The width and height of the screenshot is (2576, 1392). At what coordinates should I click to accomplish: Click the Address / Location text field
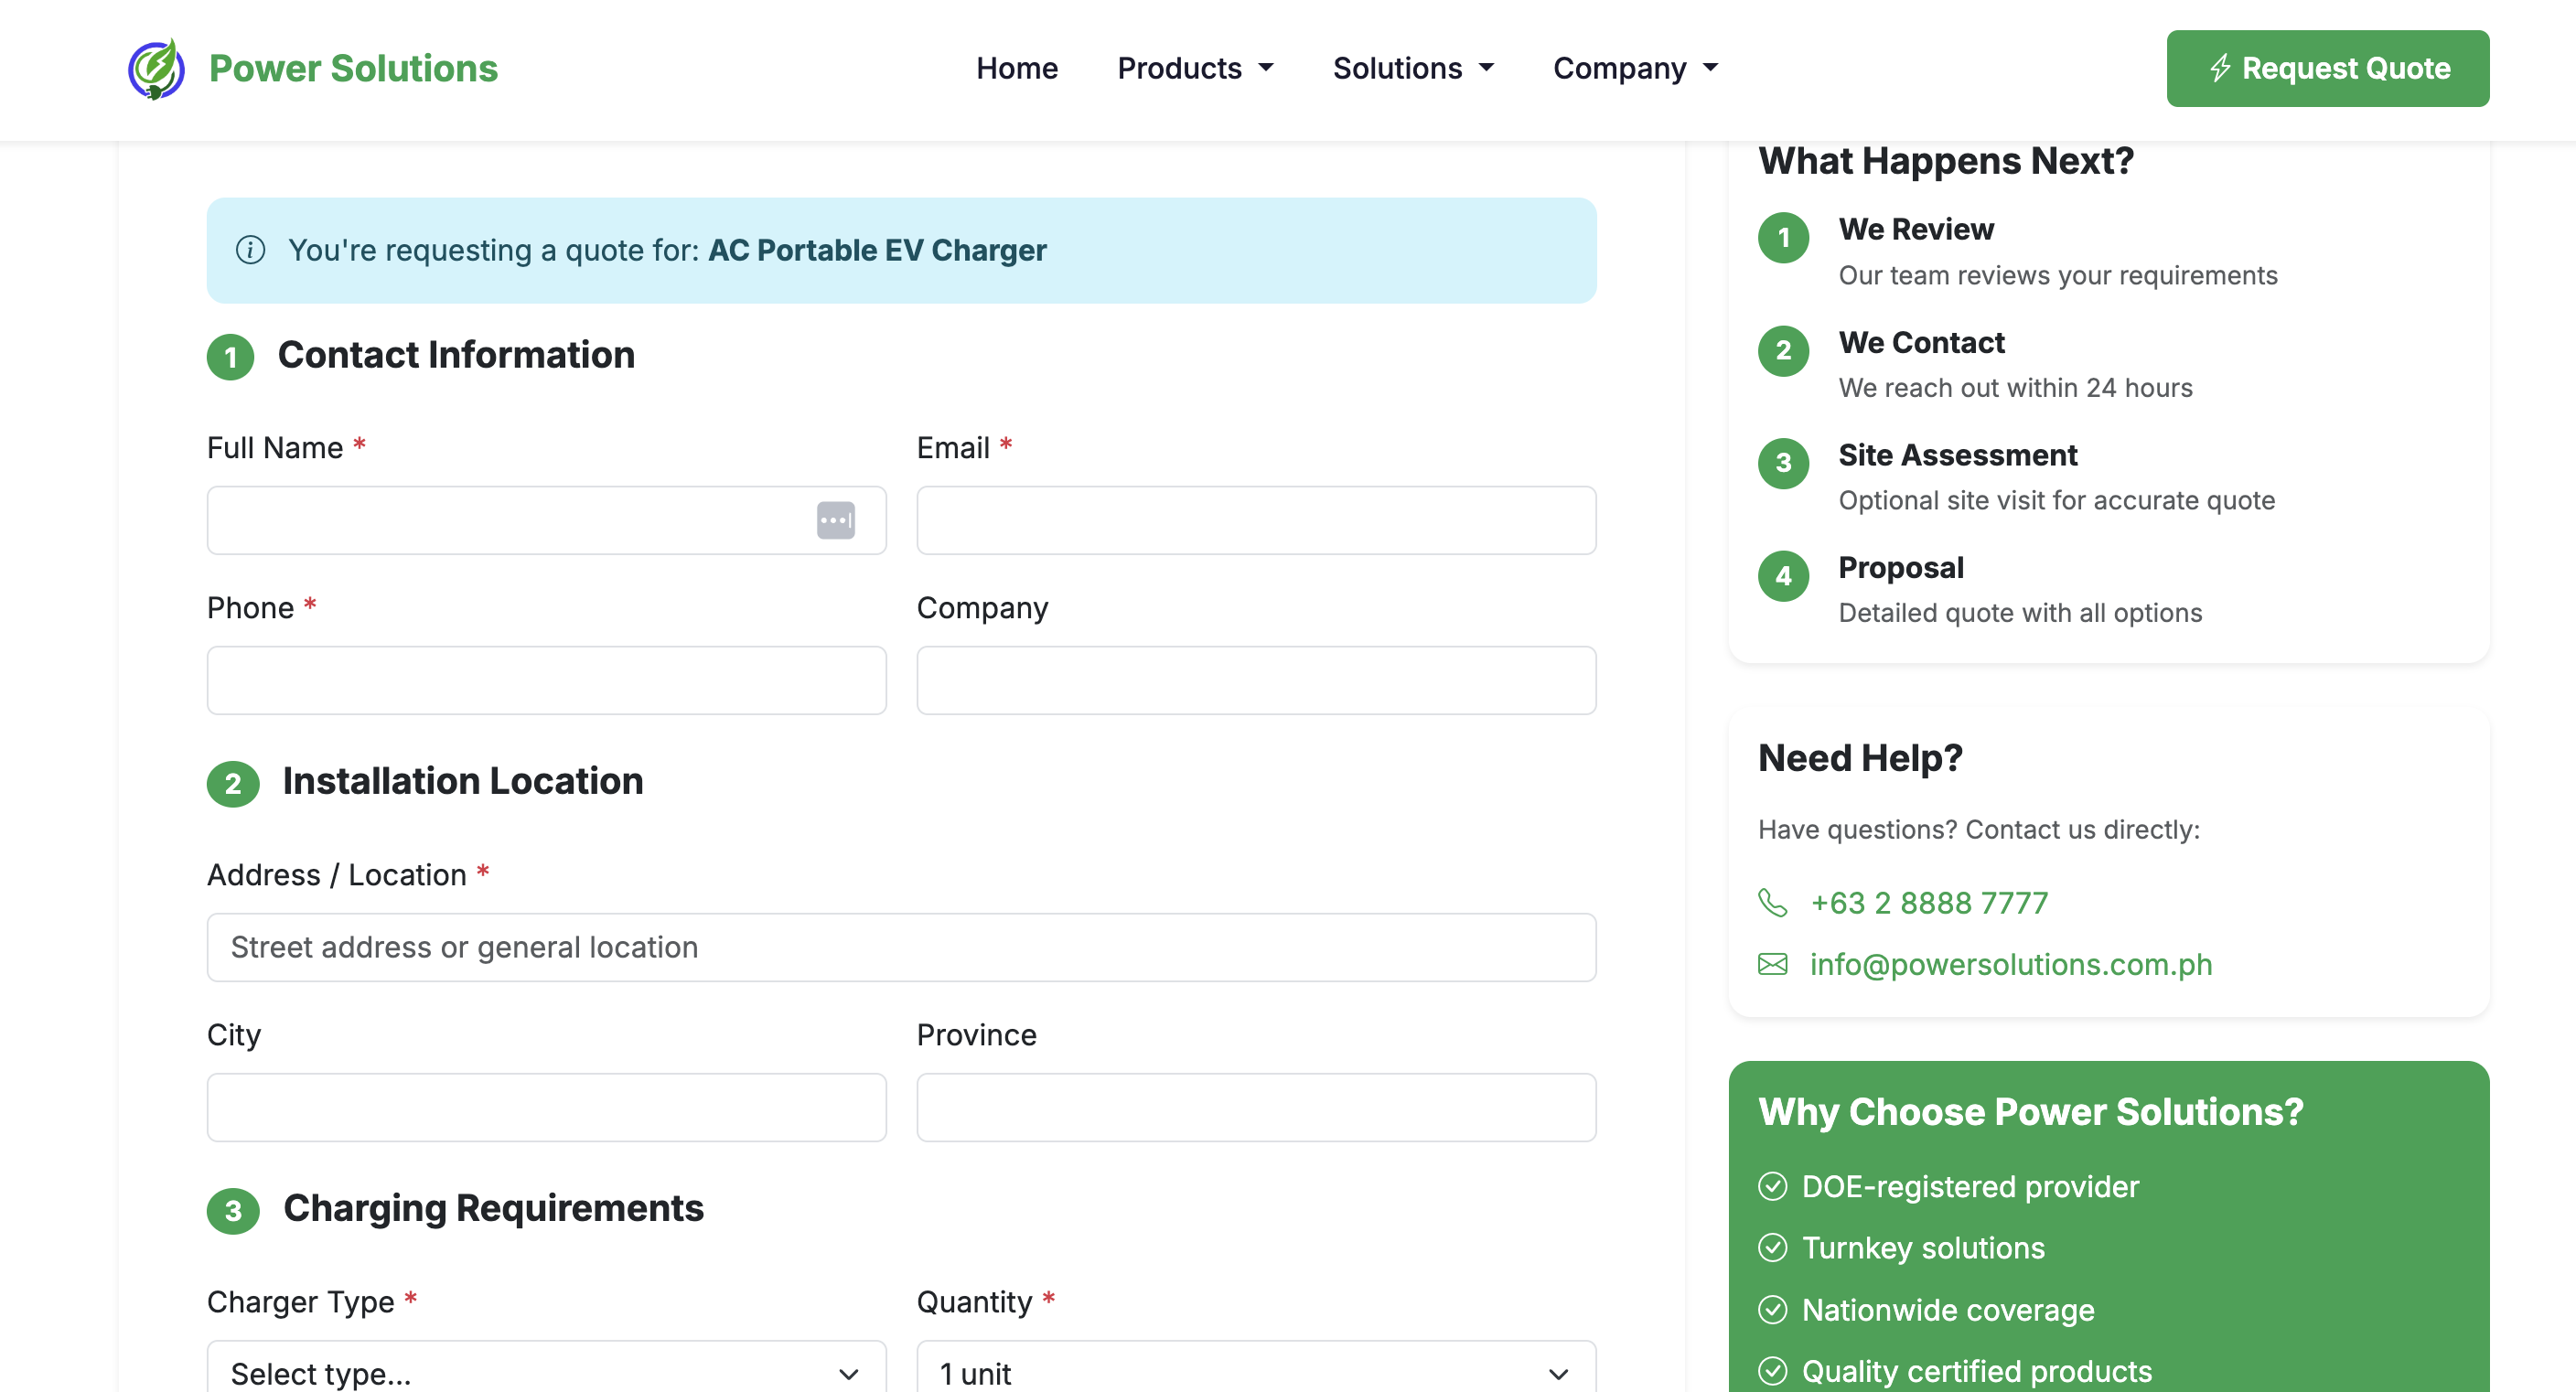(x=900, y=947)
